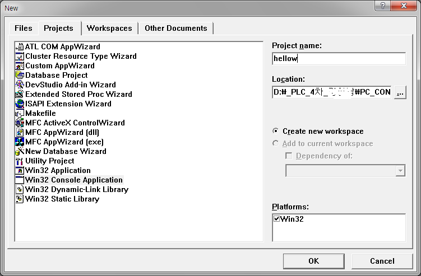Select 'Win32 Console Application' text entry

pos(74,180)
